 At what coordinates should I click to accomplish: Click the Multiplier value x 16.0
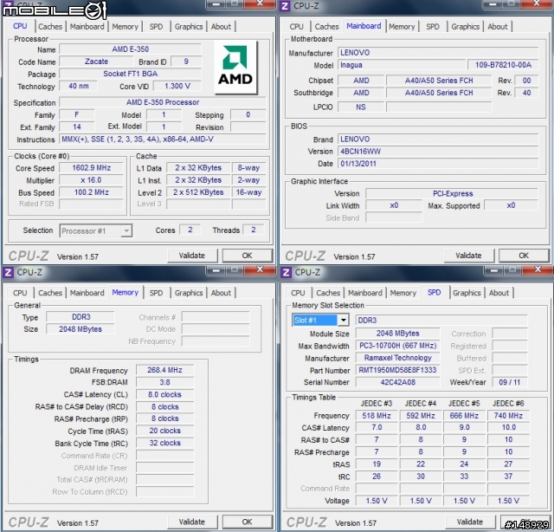coord(91,180)
